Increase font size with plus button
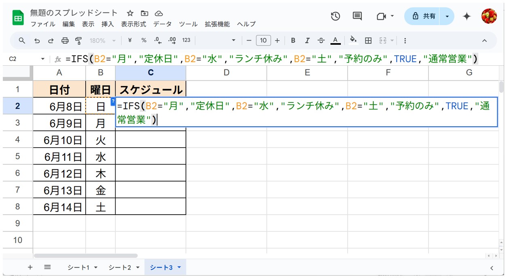The image size is (507, 278). pyautogui.click(x=277, y=40)
